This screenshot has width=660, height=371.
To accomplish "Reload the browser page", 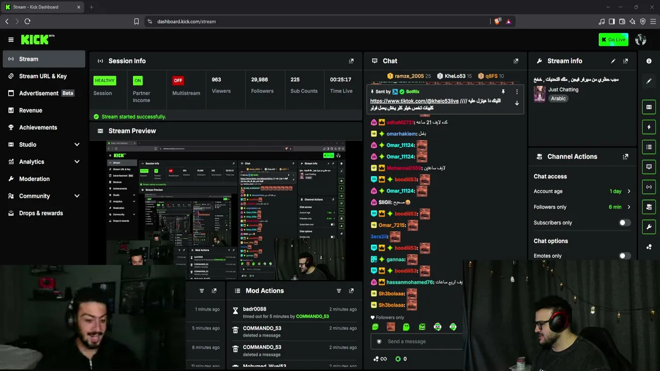I will tap(27, 22).
